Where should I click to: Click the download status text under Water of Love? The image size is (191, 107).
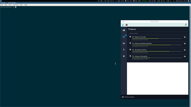click(x=140, y=40)
